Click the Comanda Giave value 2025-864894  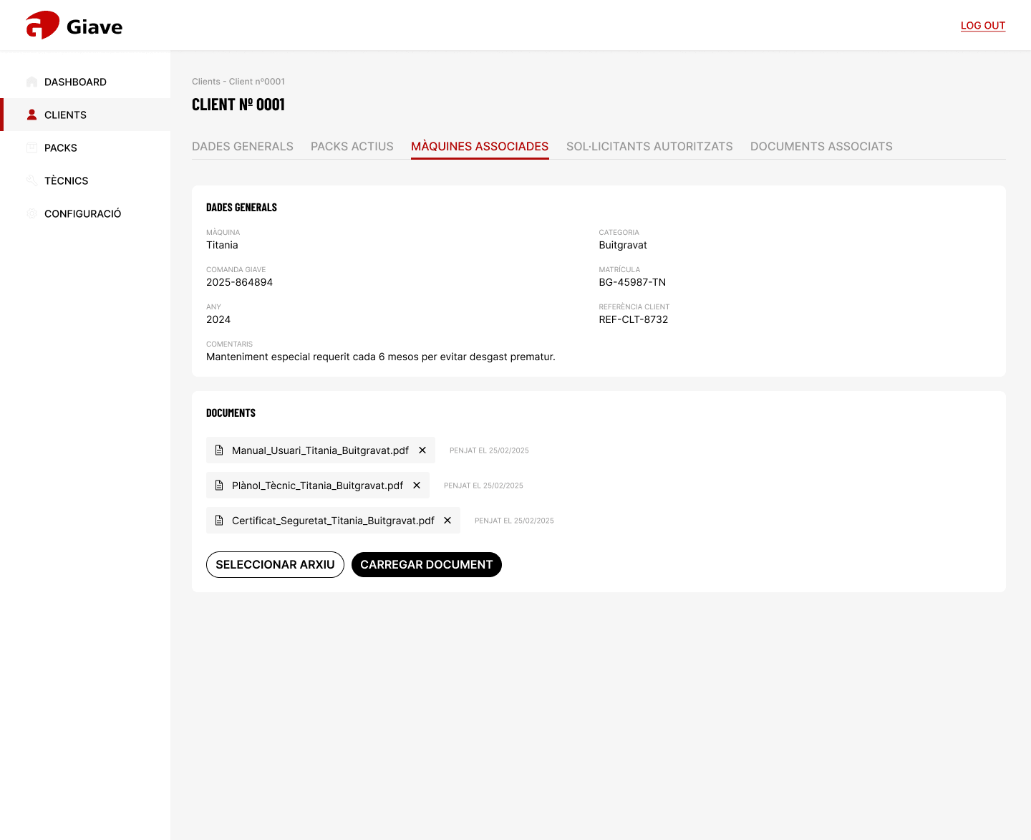coord(239,282)
